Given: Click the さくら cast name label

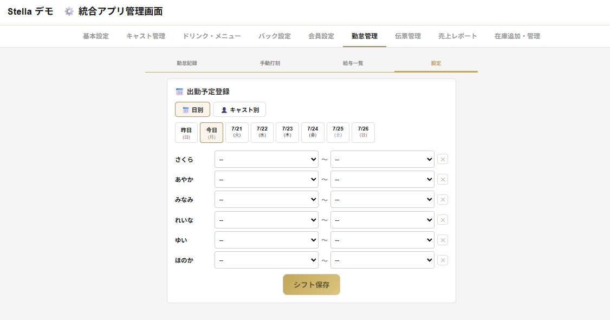Looking at the screenshot, I should click(x=184, y=159).
